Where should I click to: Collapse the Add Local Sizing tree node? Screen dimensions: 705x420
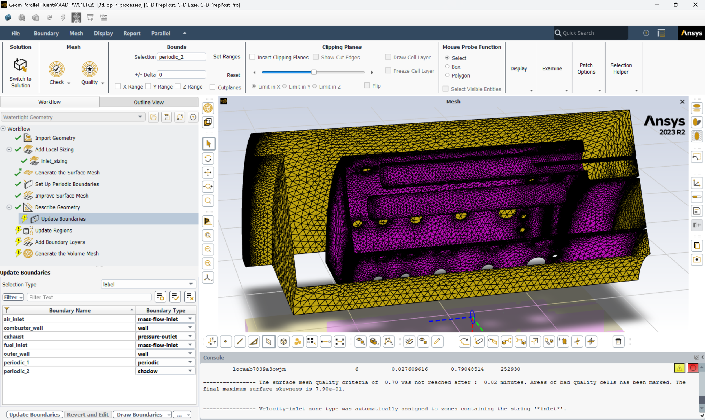point(9,149)
